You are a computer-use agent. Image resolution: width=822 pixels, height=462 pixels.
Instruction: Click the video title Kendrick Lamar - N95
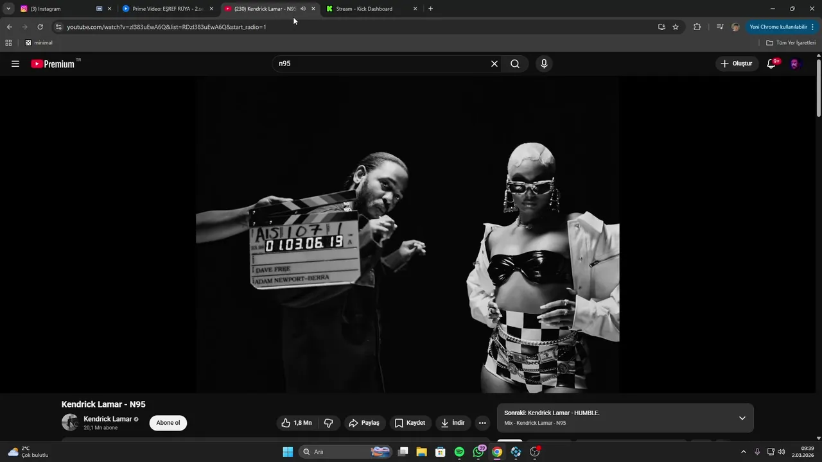103,404
